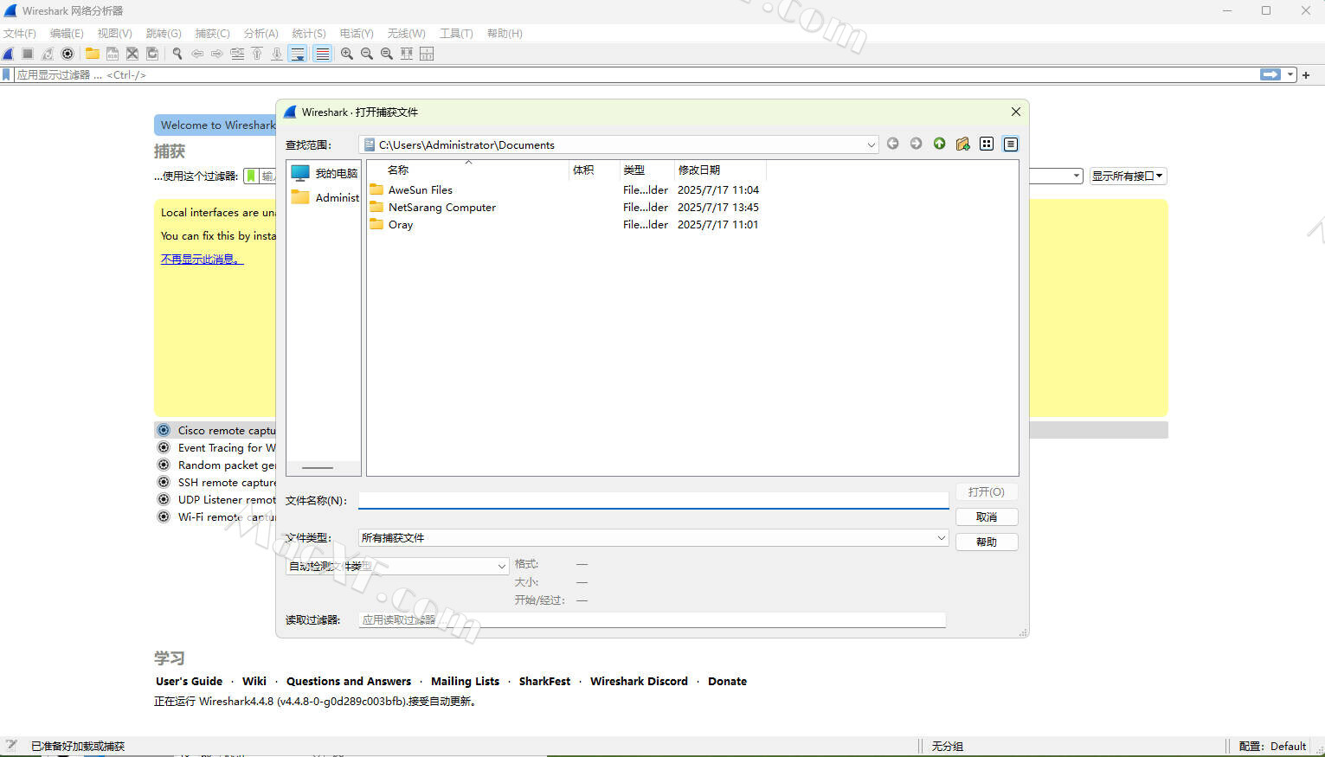The height and width of the screenshot is (757, 1325).
Task: Open the 分析(A) menu
Action: click(260, 33)
